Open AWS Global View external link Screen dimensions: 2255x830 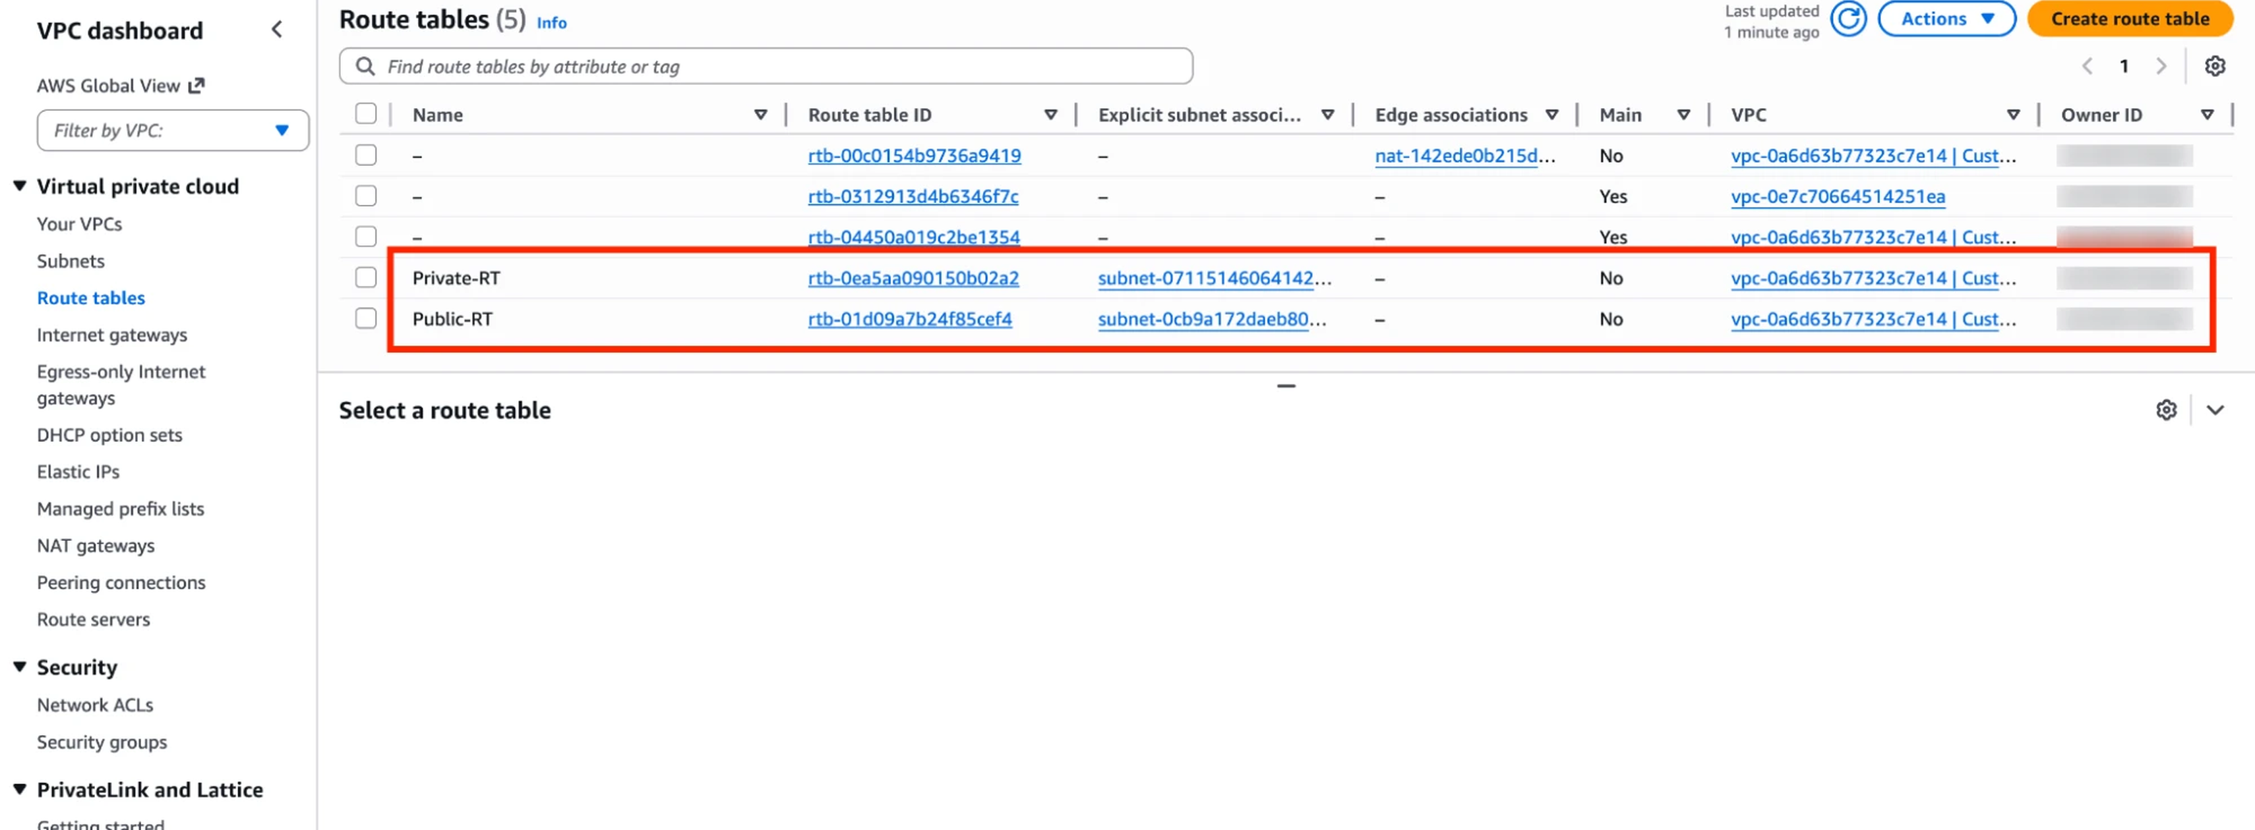pyautogui.click(x=120, y=86)
